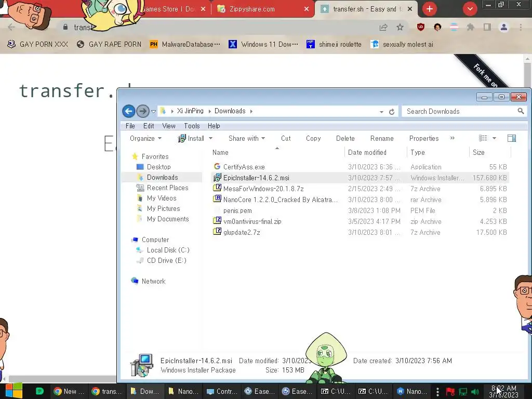Open the Edit menu in Explorer

pos(149,126)
